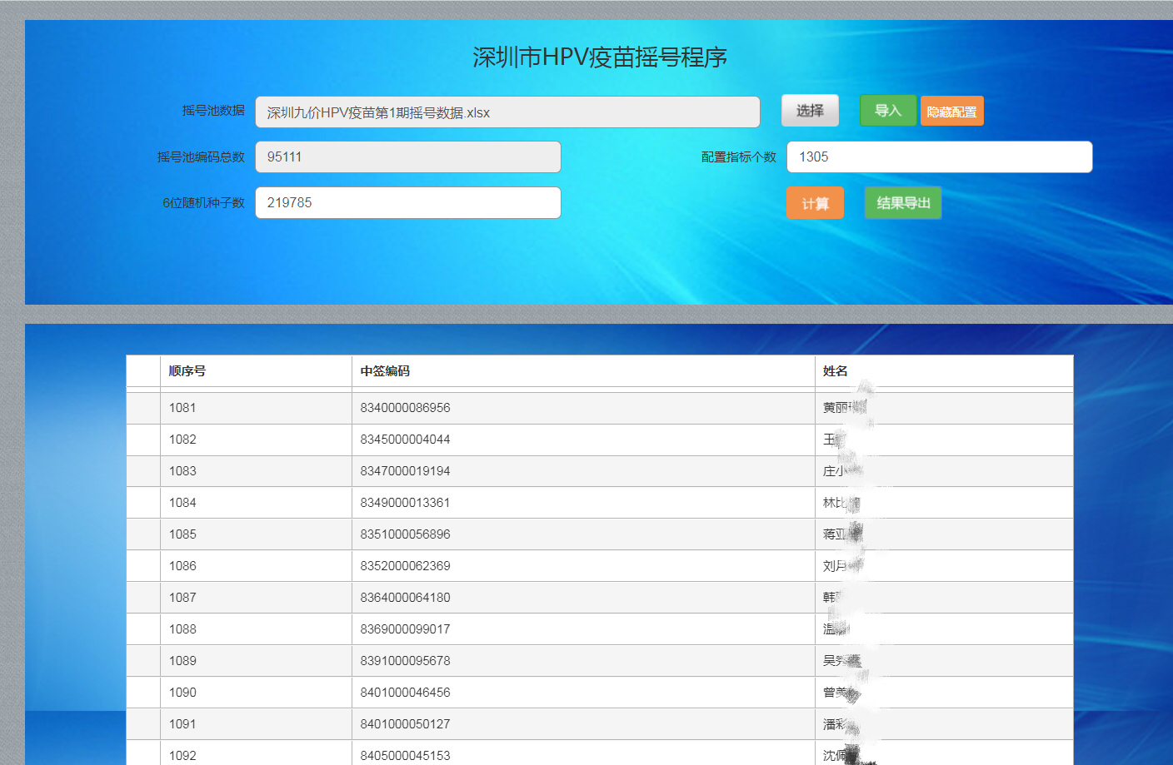Click winning code 8340000086956
1173x765 pixels.
point(405,408)
